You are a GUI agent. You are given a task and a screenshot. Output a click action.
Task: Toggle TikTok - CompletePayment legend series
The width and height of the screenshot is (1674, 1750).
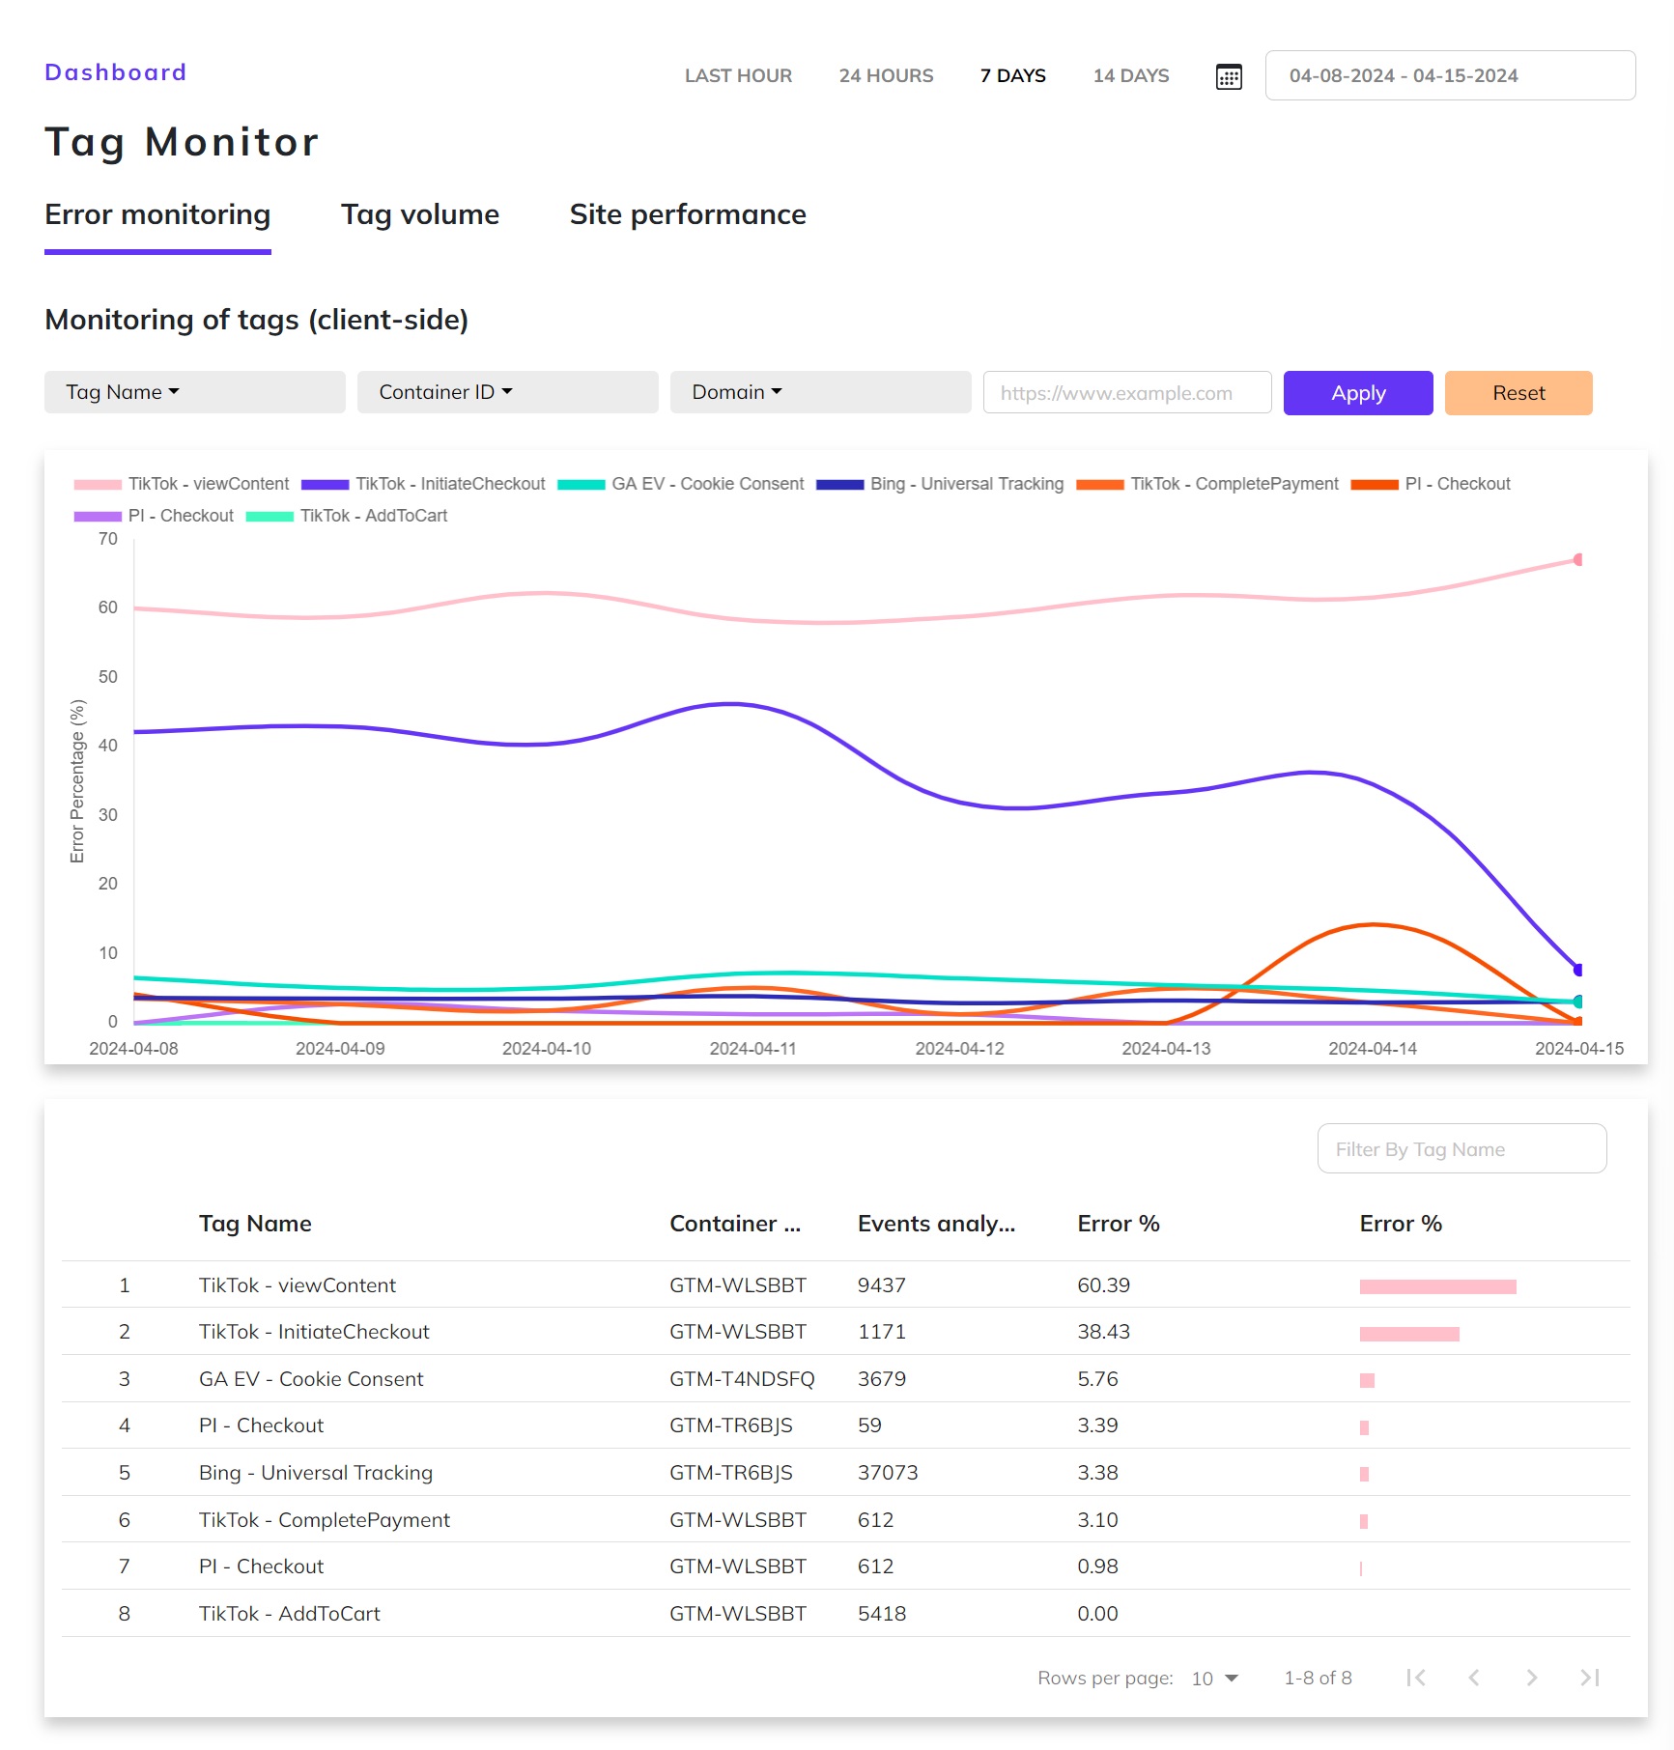point(1207,484)
